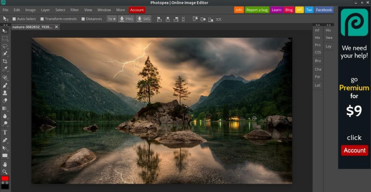
Task: Open the 1x export scale dropdown
Action: [112, 19]
